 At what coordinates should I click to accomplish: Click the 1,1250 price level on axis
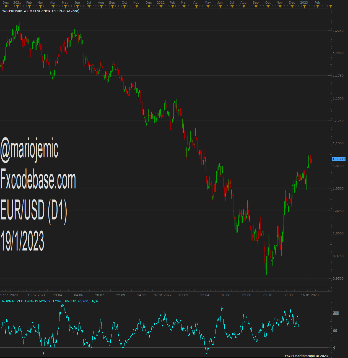pyautogui.click(x=338, y=121)
